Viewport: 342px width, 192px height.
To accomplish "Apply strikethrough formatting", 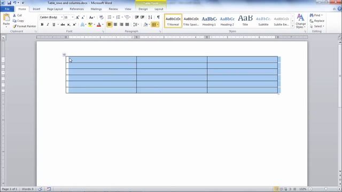I will click(63, 25).
